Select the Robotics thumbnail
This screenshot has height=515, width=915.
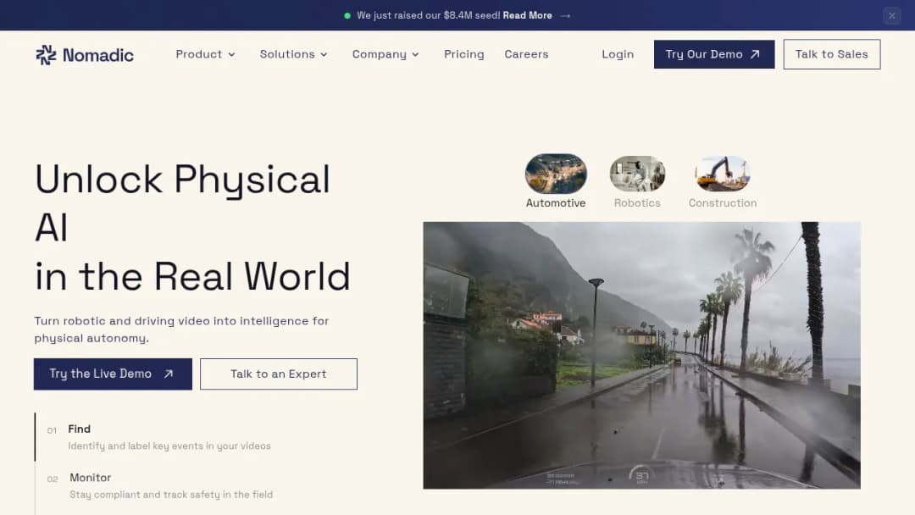[637, 174]
